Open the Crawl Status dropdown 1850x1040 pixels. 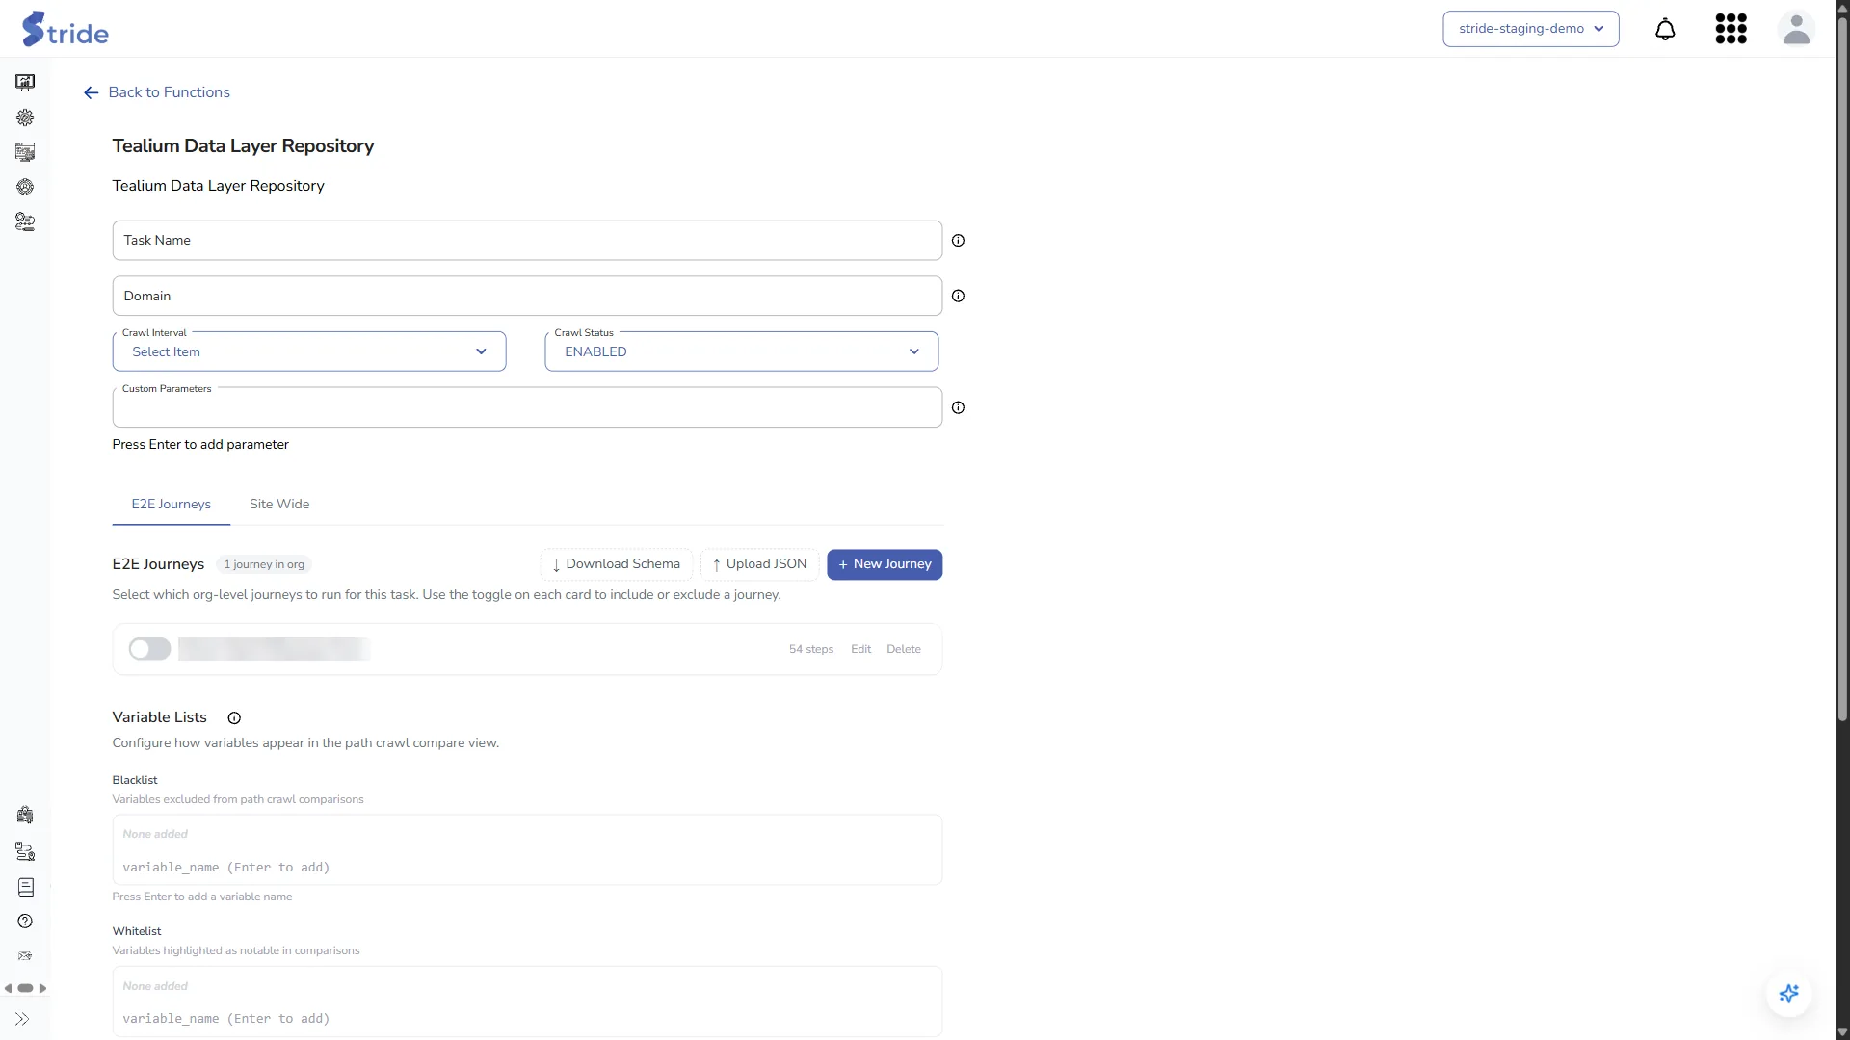[x=742, y=351]
